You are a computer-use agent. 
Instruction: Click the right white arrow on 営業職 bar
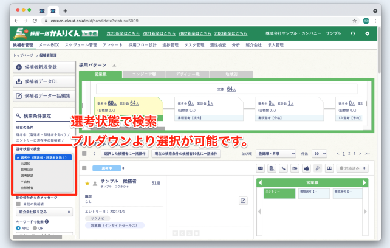click(x=364, y=182)
